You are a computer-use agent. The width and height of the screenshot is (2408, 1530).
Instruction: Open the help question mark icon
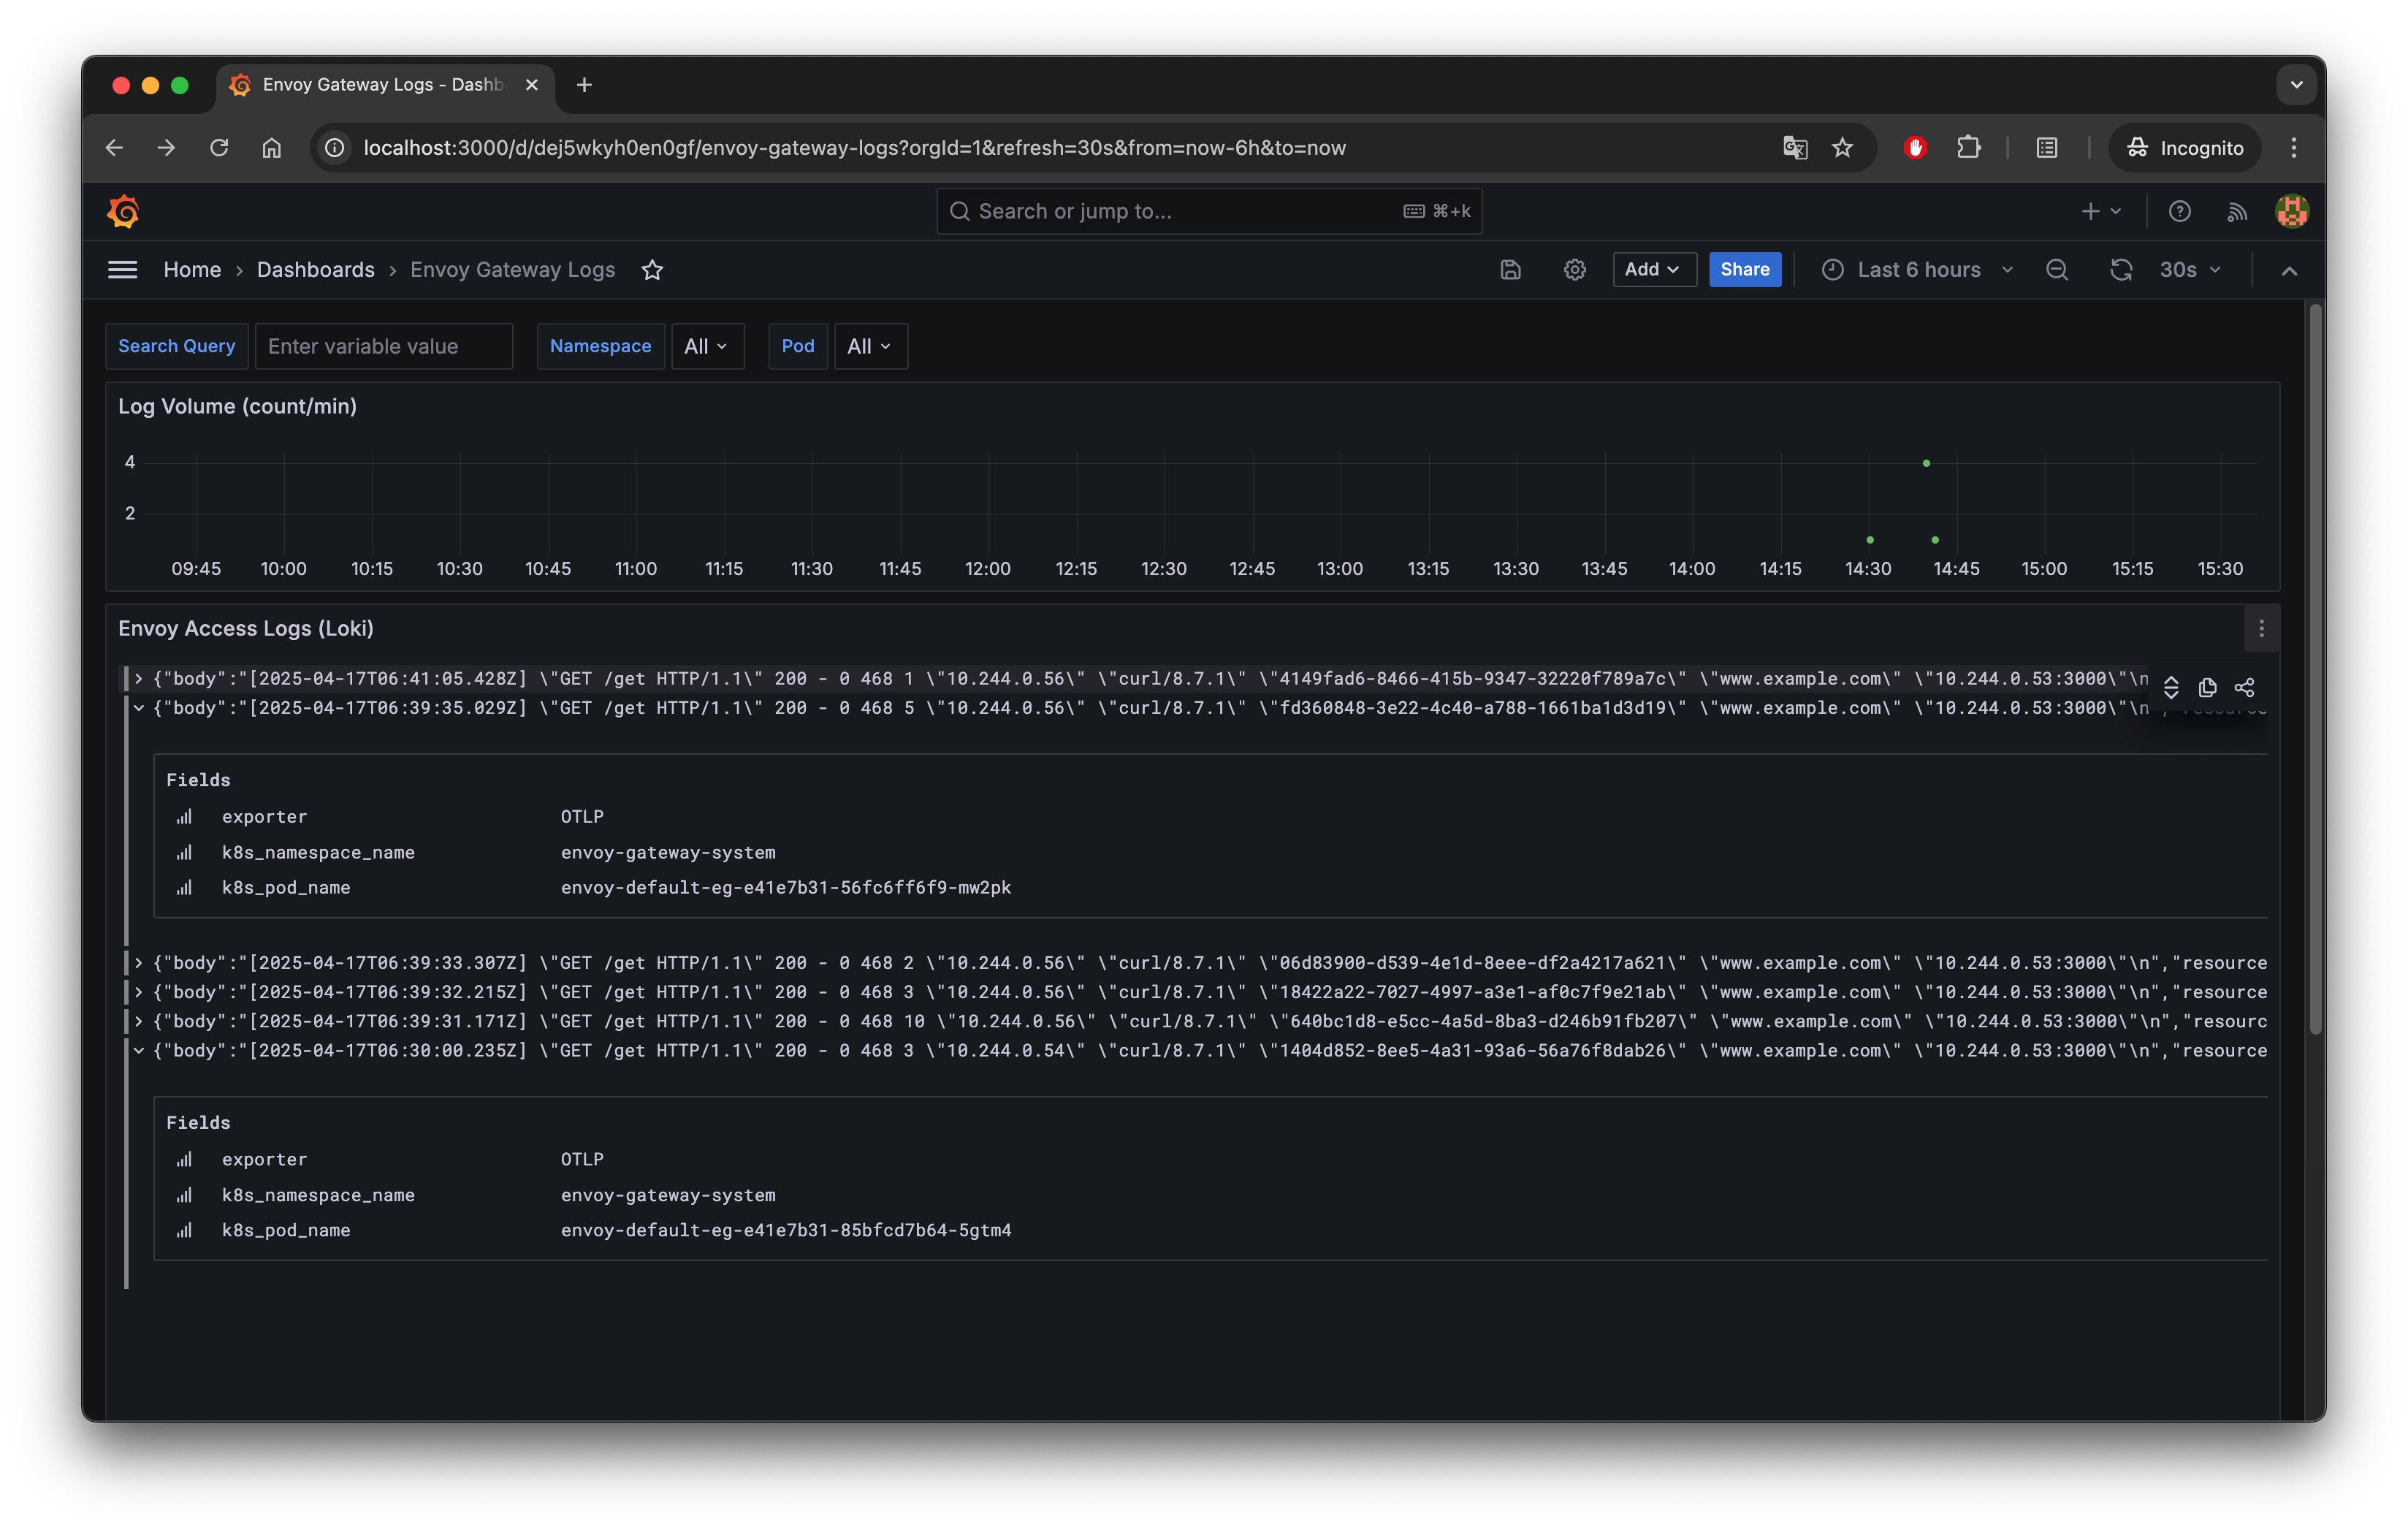2179,211
